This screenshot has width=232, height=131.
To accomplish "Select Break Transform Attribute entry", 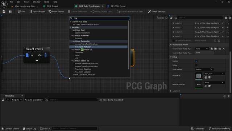I will point(84,75).
